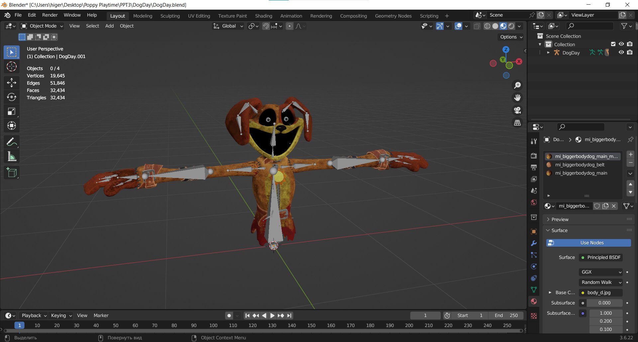The width and height of the screenshot is (638, 342).
Task: Click the viewport zoom magnifier icon
Action: 517,85
